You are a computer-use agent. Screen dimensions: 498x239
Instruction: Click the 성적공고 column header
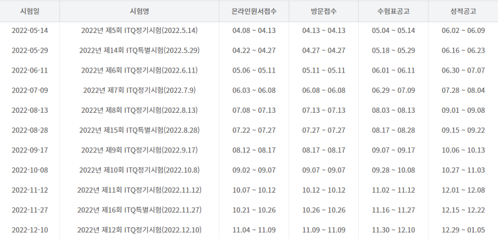[463, 11]
